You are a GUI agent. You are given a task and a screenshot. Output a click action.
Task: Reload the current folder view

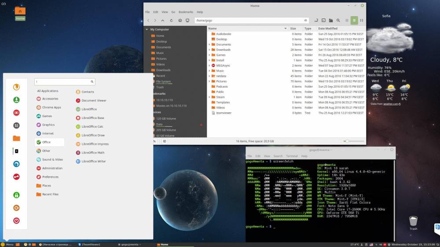coord(171,21)
